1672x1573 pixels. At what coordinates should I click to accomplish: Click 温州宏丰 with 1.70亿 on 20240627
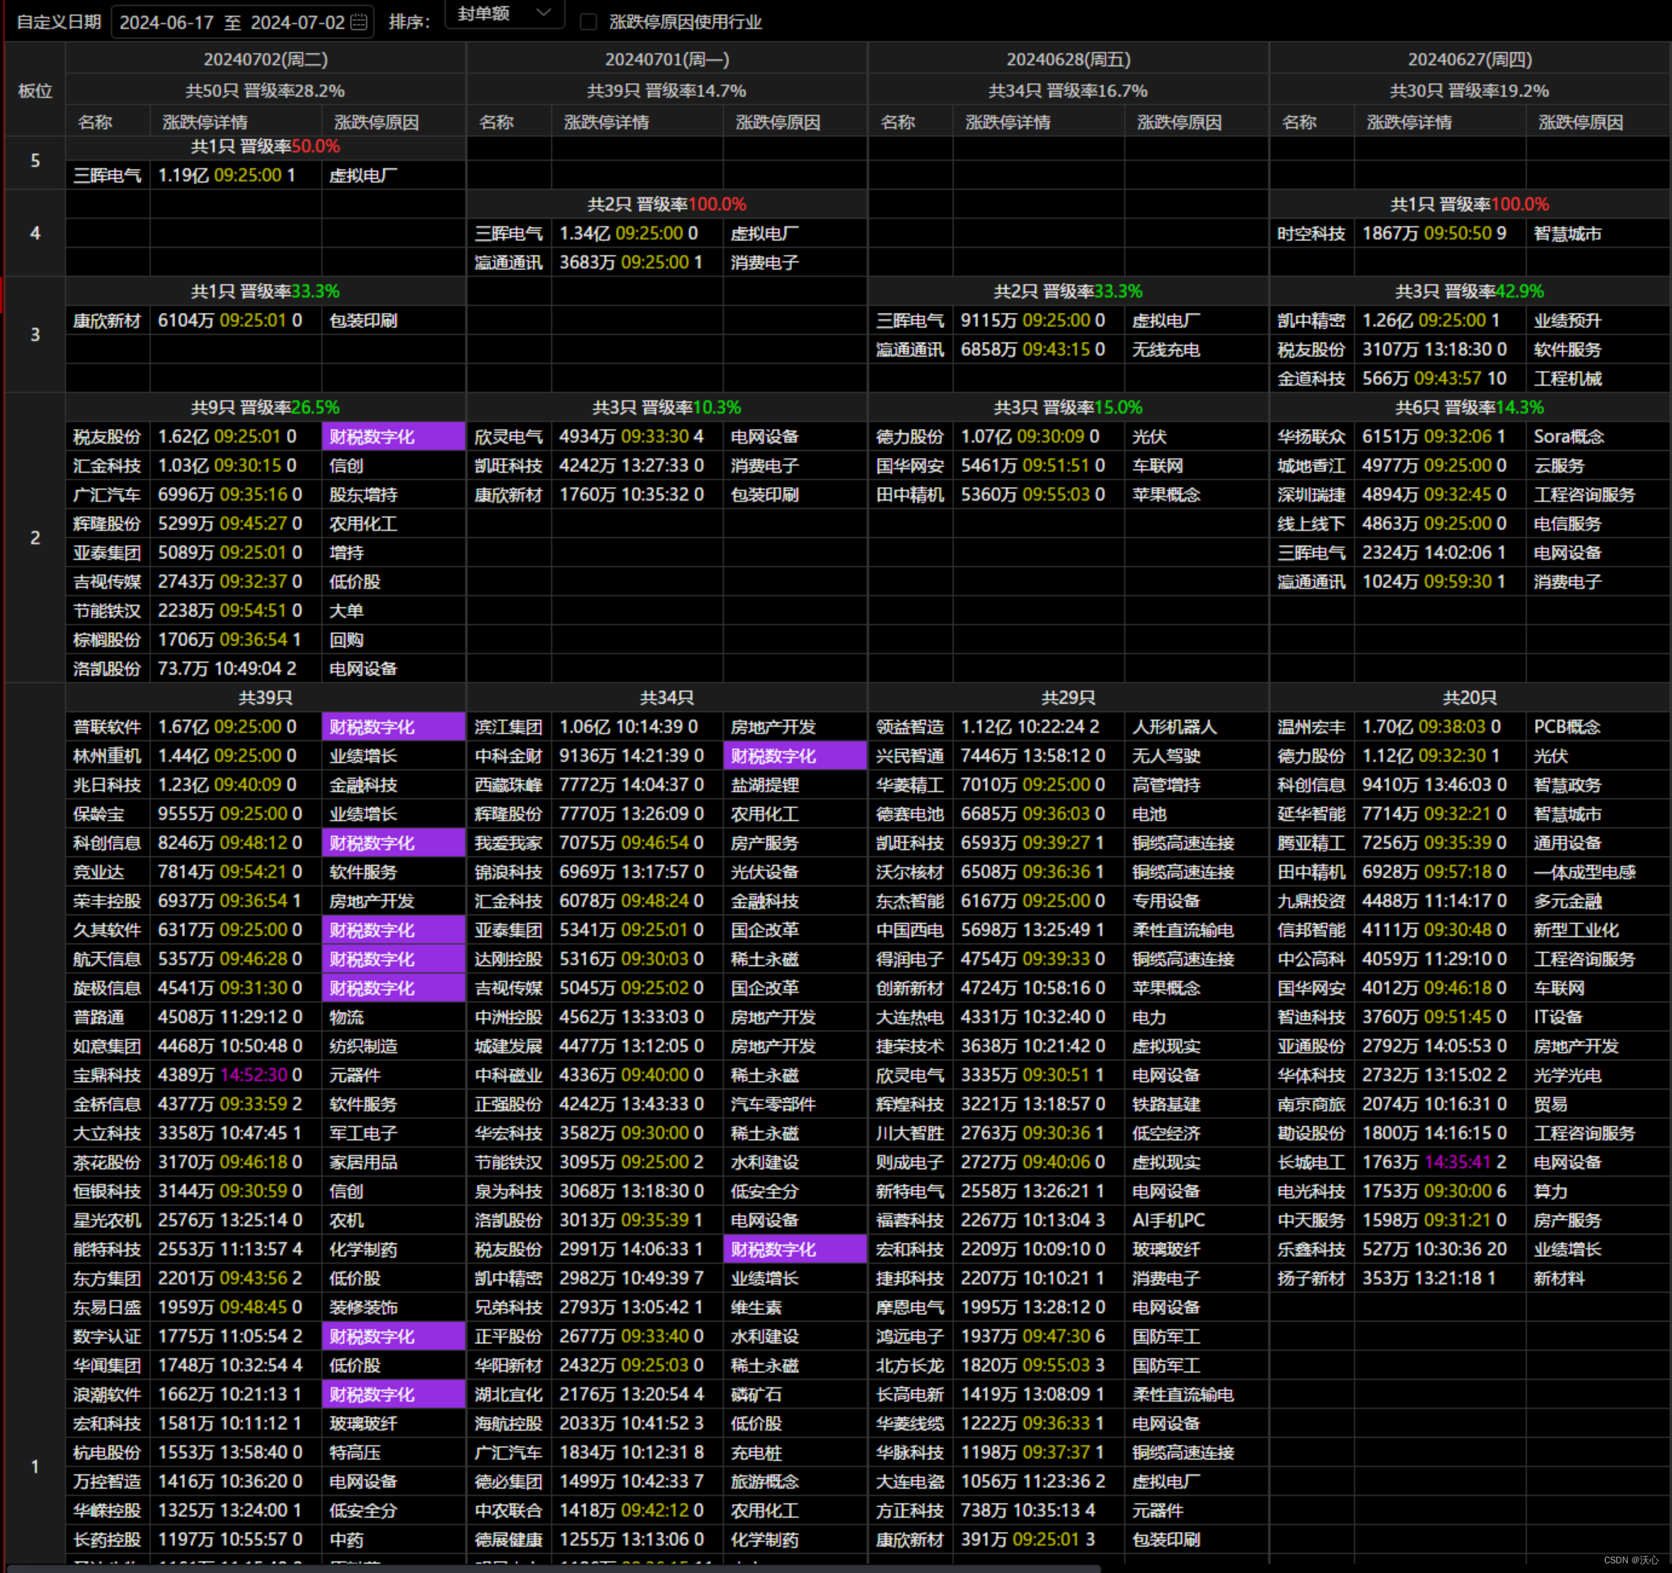(1312, 727)
